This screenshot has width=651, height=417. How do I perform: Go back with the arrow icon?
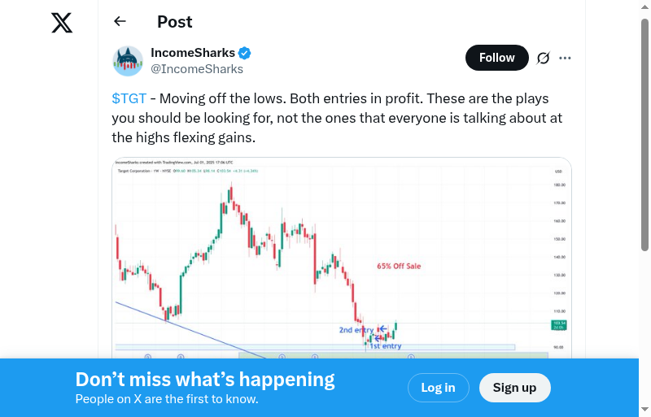click(x=120, y=22)
